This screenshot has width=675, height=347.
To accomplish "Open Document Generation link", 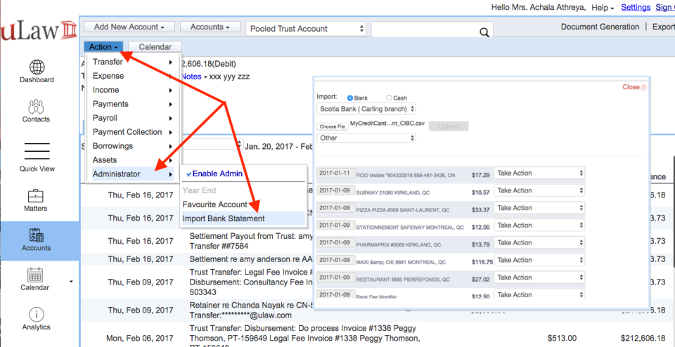I will [x=600, y=27].
